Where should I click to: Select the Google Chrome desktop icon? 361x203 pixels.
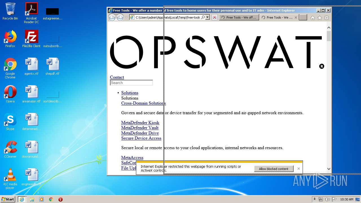pyautogui.click(x=10, y=69)
